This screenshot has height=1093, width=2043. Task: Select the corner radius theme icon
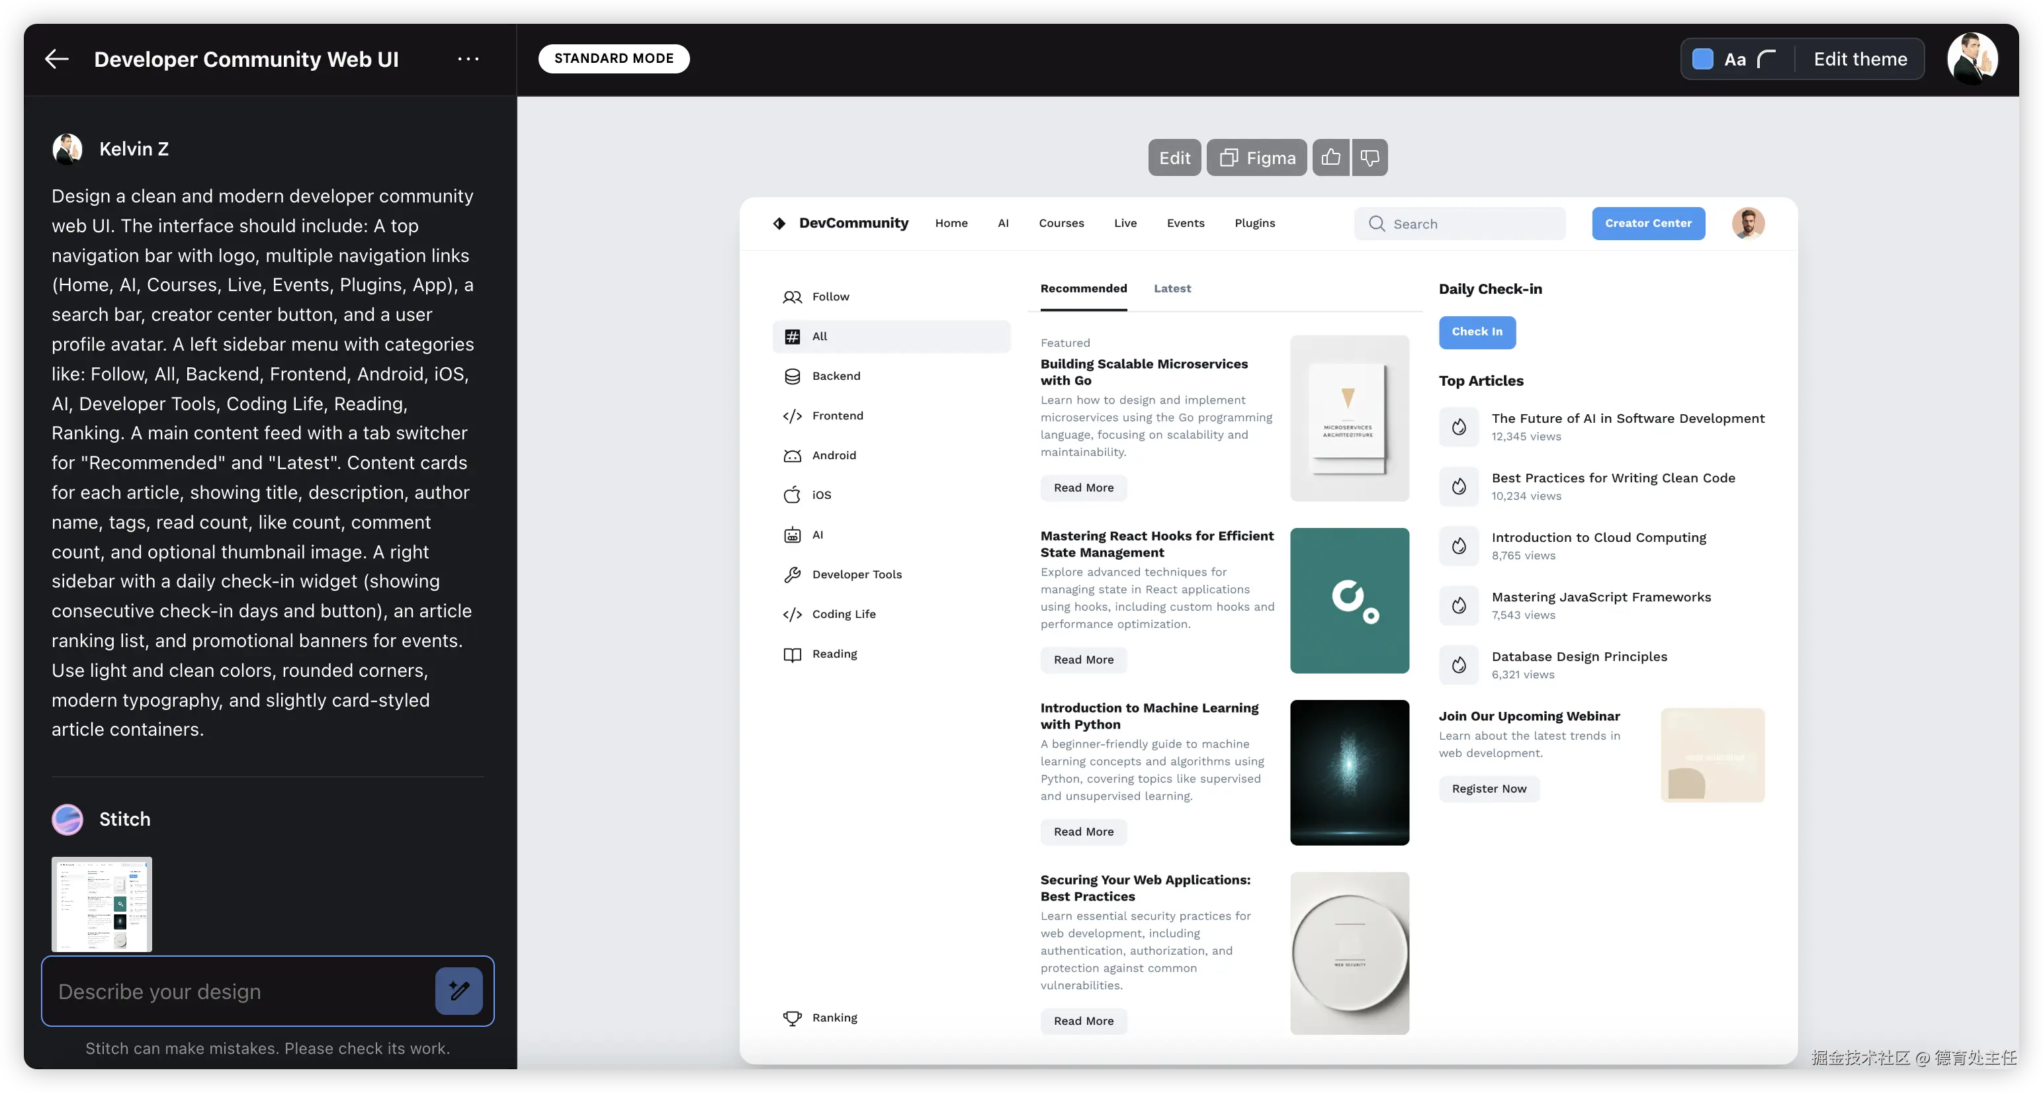[1766, 60]
